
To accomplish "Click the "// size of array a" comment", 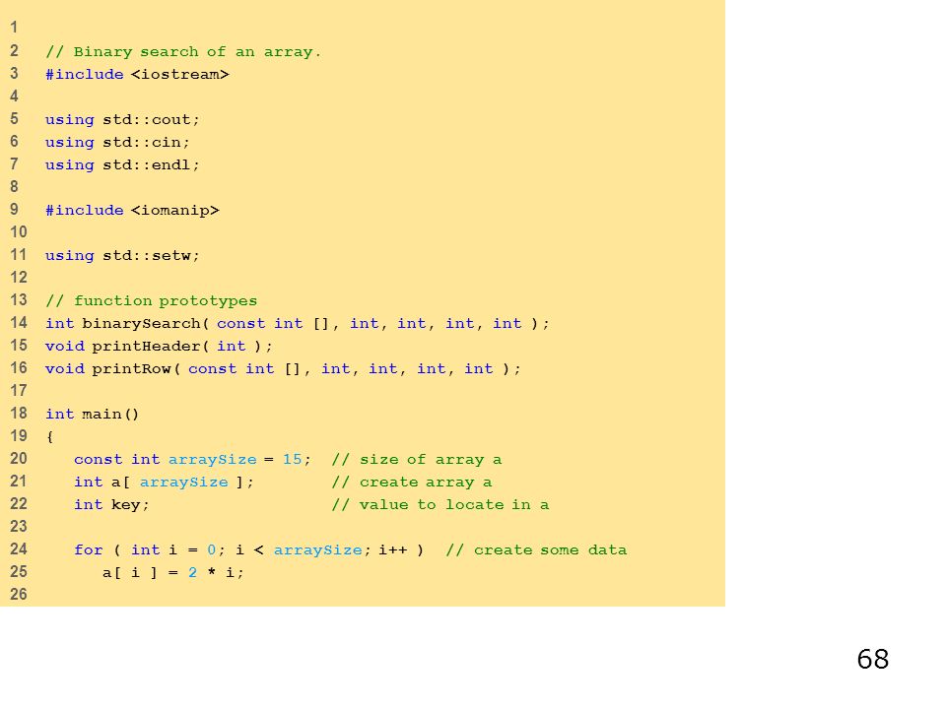I will point(417,460).
